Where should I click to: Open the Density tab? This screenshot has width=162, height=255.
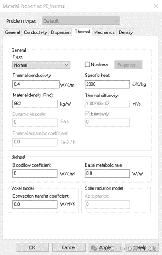tap(126, 32)
